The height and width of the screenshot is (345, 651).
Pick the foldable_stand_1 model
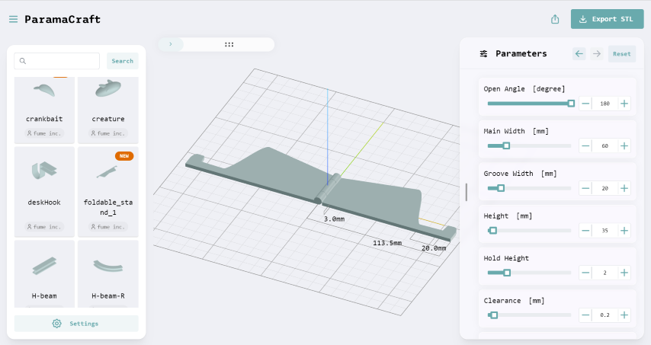point(107,174)
